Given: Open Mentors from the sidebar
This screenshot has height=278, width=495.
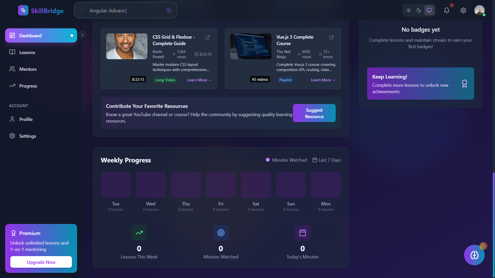Looking at the screenshot, I should (x=28, y=69).
